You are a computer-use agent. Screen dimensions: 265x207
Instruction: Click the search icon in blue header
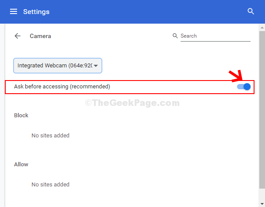[x=251, y=11]
